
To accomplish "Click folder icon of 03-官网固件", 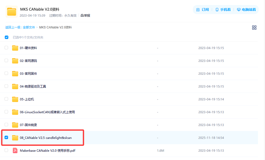I will [x=15, y=74].
